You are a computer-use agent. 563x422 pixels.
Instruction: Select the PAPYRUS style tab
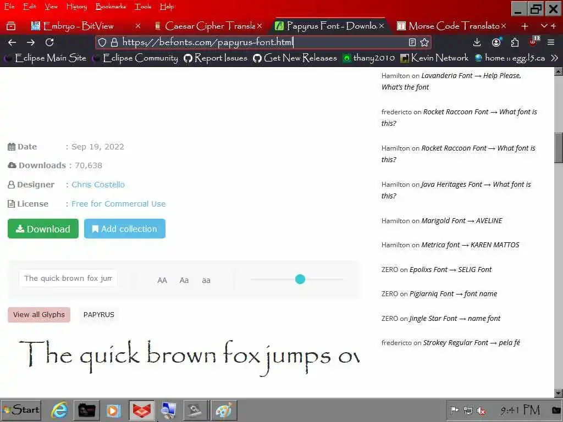tap(99, 315)
